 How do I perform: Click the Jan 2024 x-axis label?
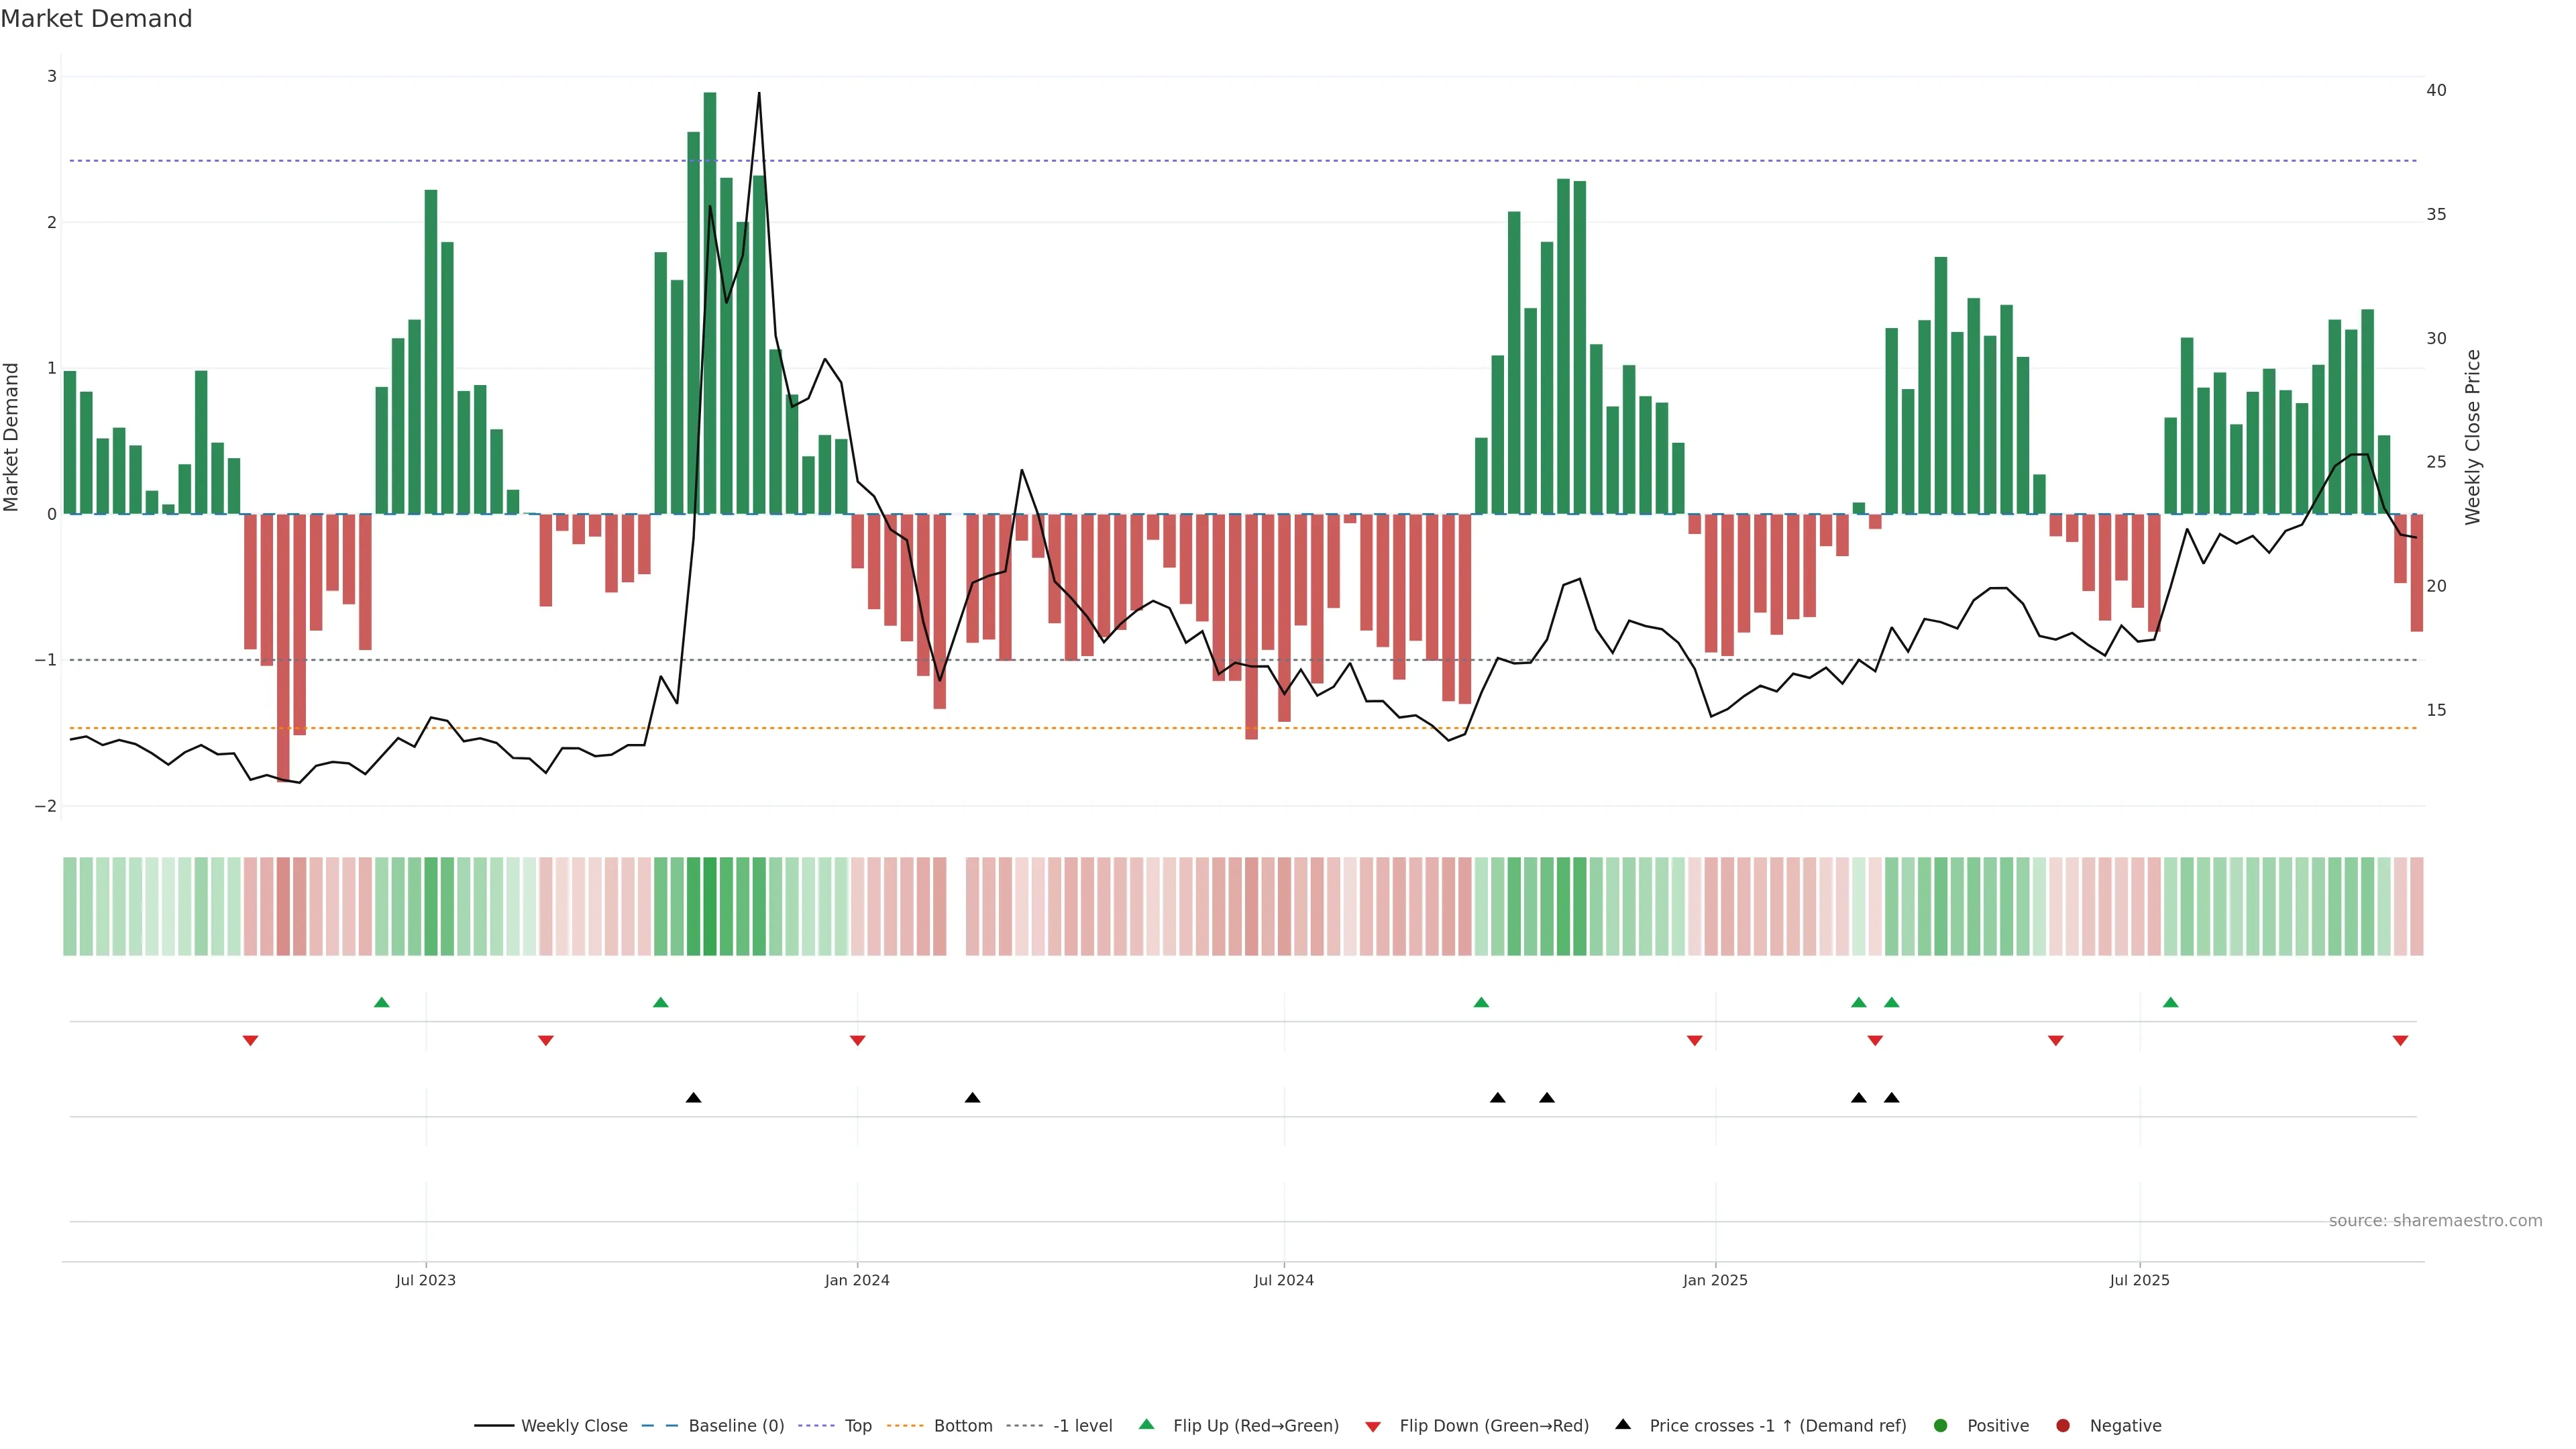pyautogui.click(x=857, y=1280)
